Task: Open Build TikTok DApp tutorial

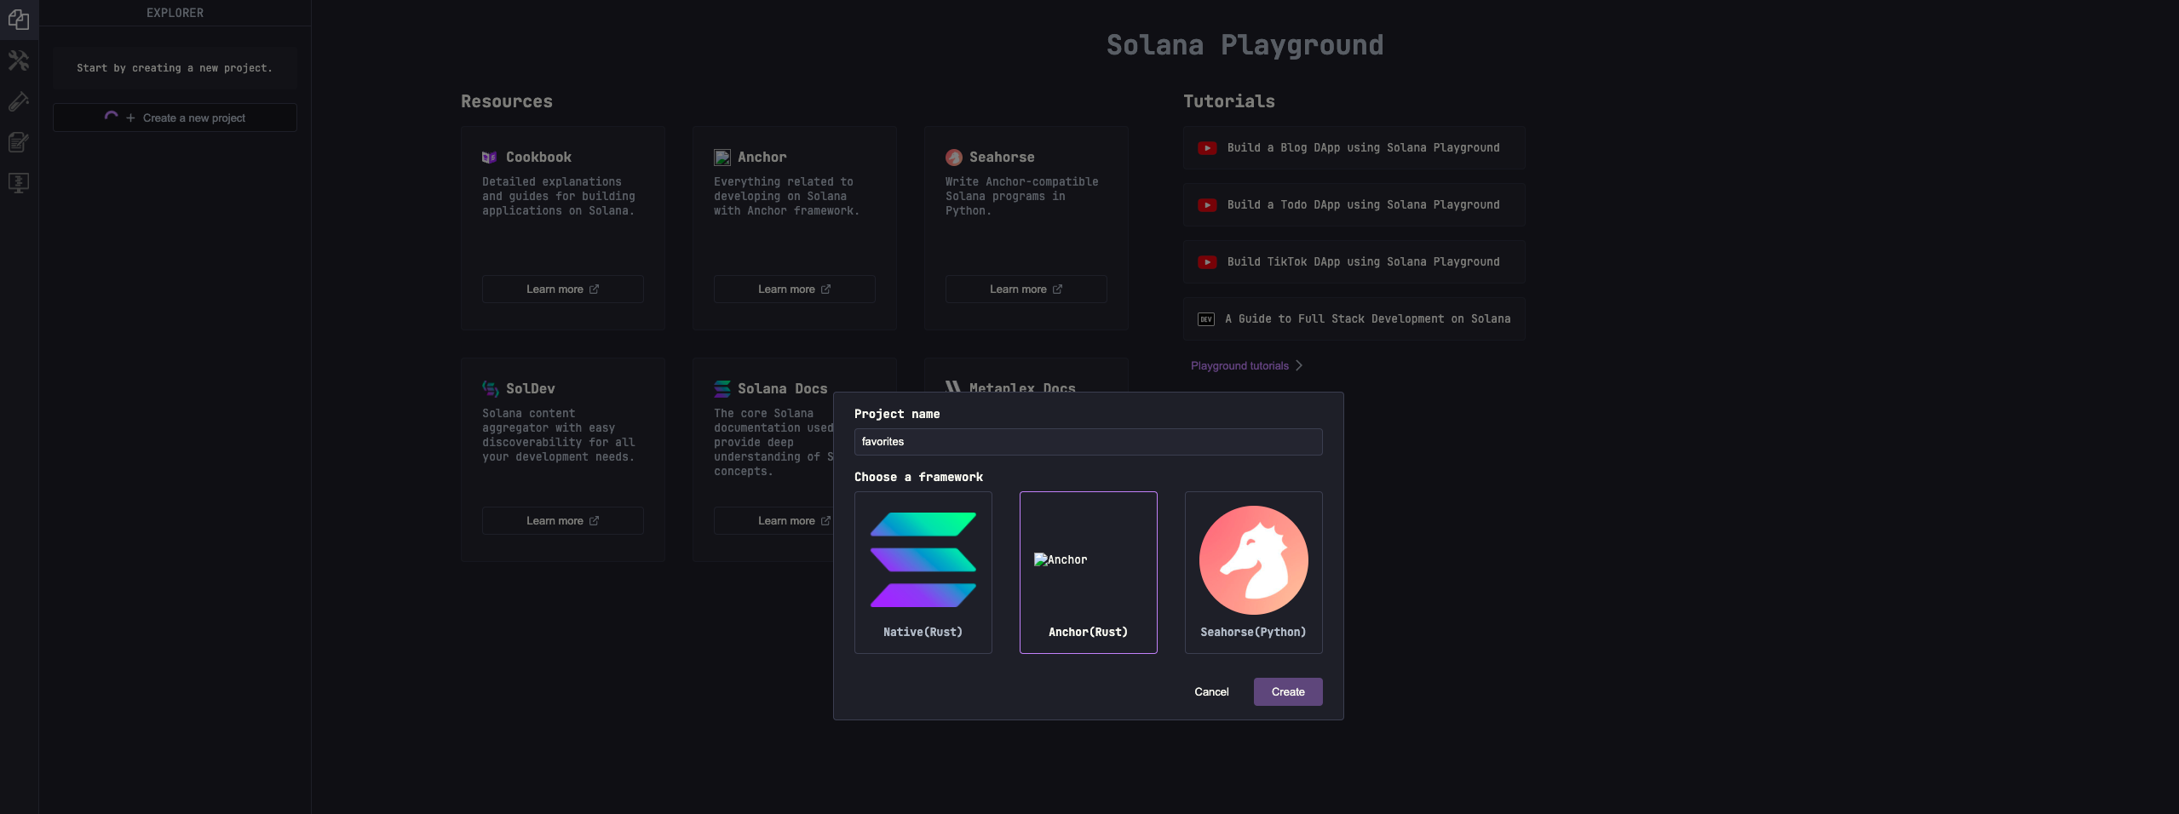Action: [x=1354, y=262]
